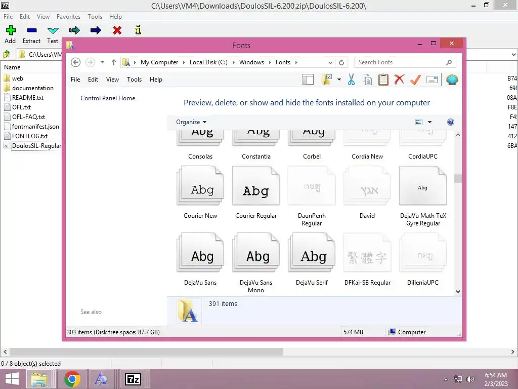Click the red Delete X in Fonts toolbar

point(400,80)
